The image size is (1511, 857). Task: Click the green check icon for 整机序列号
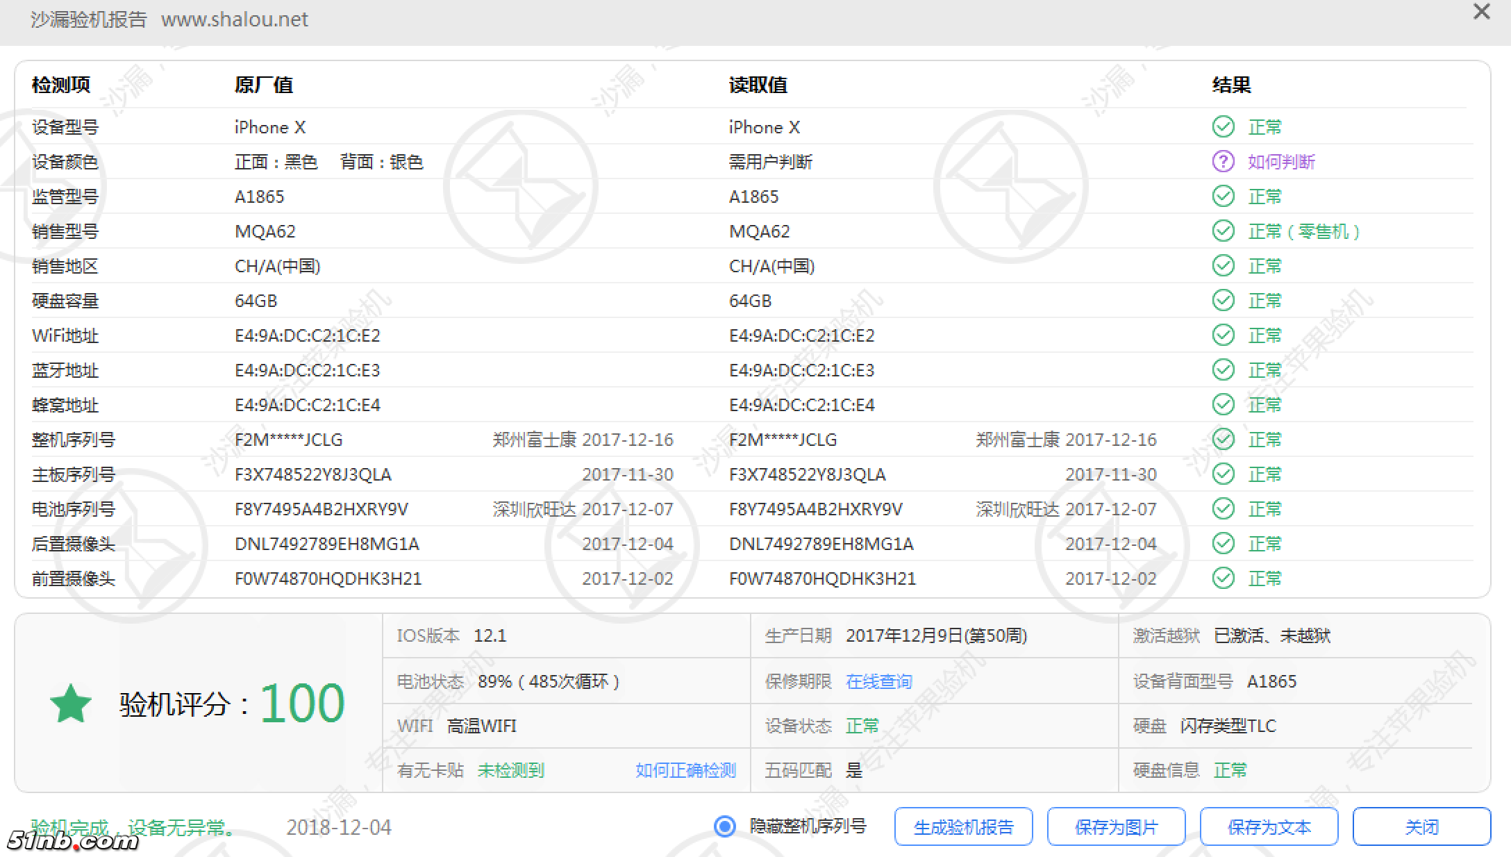tap(1223, 440)
